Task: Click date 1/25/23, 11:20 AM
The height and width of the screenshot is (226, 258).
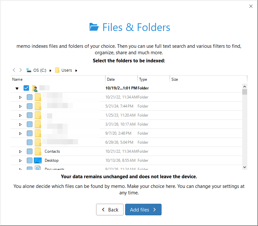Action: 120,115
